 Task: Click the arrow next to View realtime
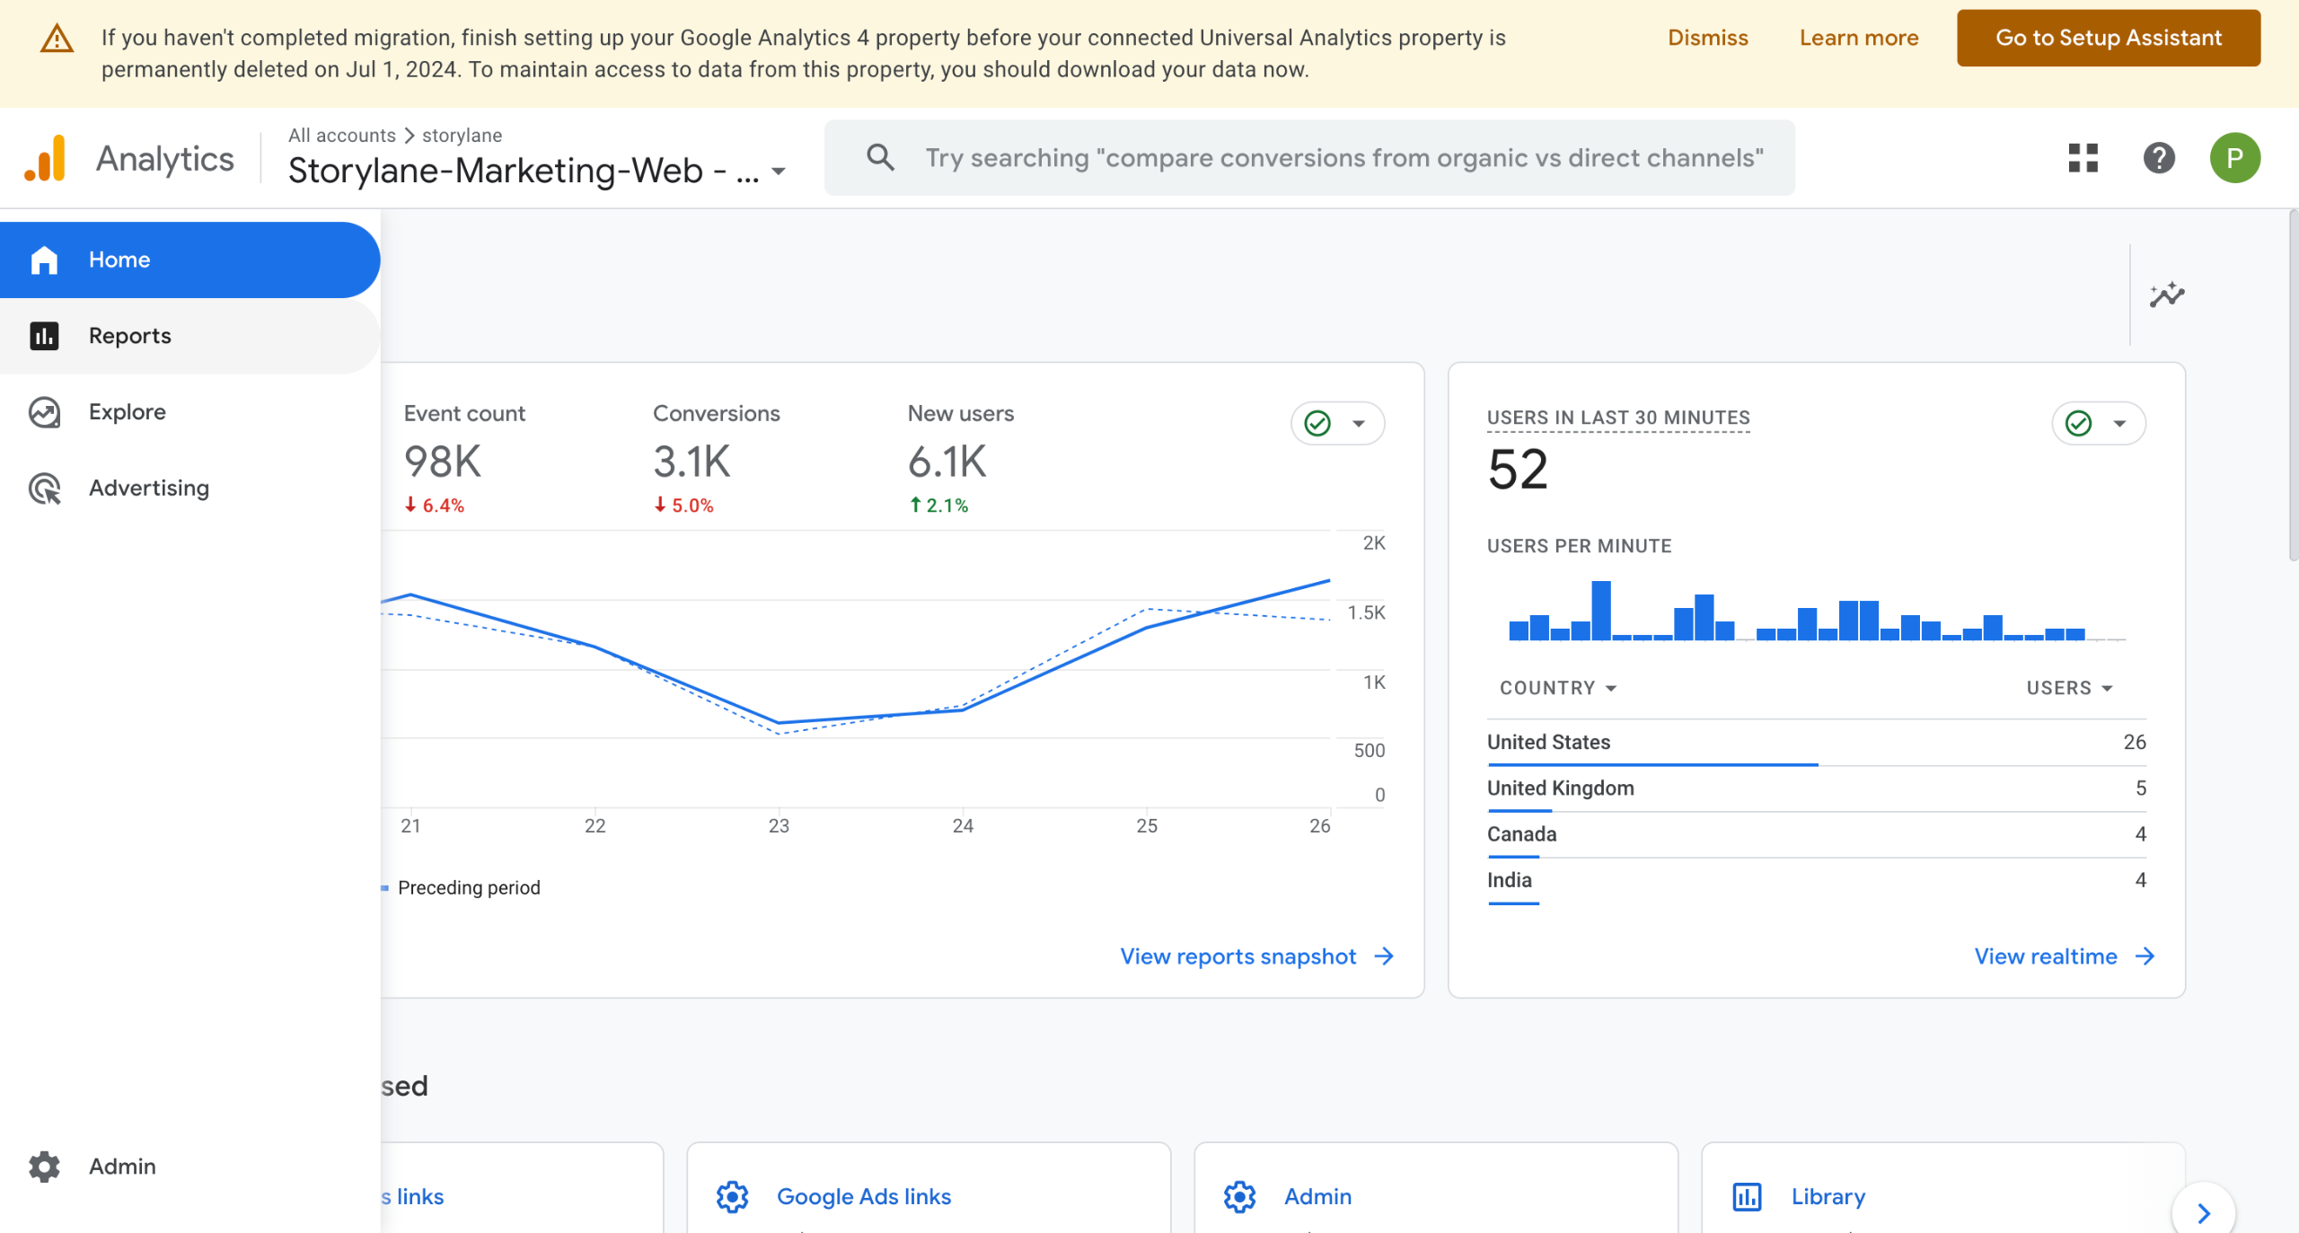[2145, 956]
